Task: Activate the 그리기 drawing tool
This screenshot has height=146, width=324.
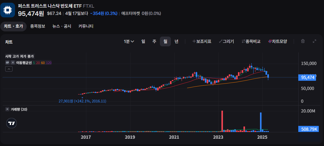Action: tap(226, 41)
